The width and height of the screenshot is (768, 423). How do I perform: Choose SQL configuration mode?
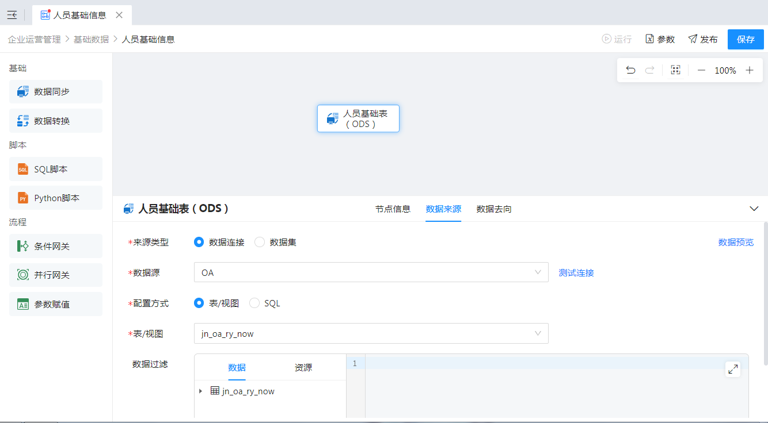(254, 303)
